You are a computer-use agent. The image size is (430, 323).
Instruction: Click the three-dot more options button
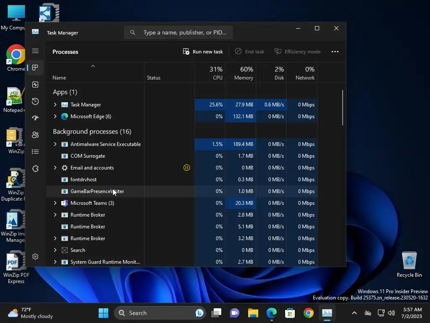pyautogui.click(x=335, y=52)
